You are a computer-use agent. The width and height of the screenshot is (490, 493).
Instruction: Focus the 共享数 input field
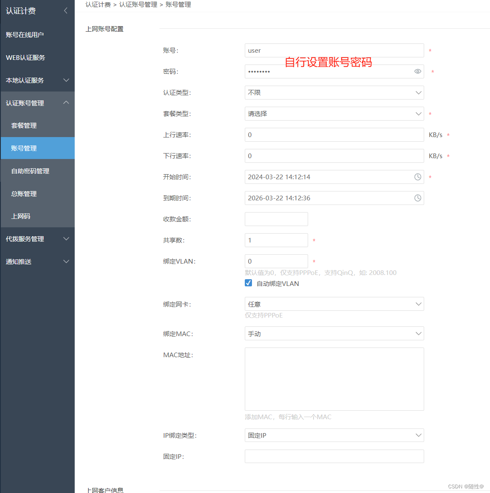pyautogui.click(x=276, y=240)
